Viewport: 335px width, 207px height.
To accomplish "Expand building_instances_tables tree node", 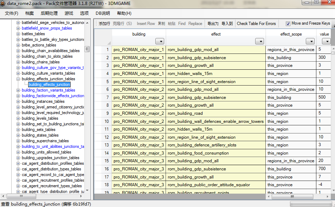I will 18,101.
